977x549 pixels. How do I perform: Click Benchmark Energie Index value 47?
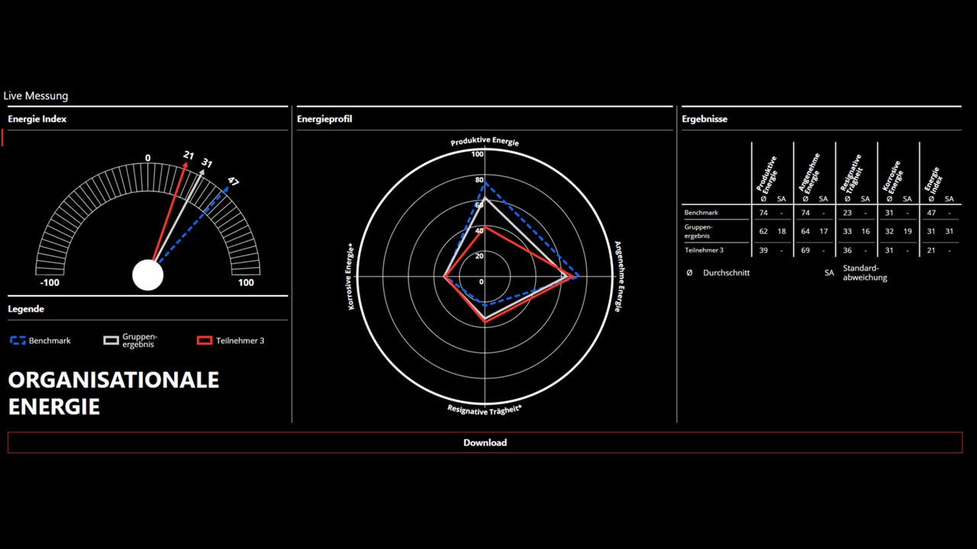(931, 213)
